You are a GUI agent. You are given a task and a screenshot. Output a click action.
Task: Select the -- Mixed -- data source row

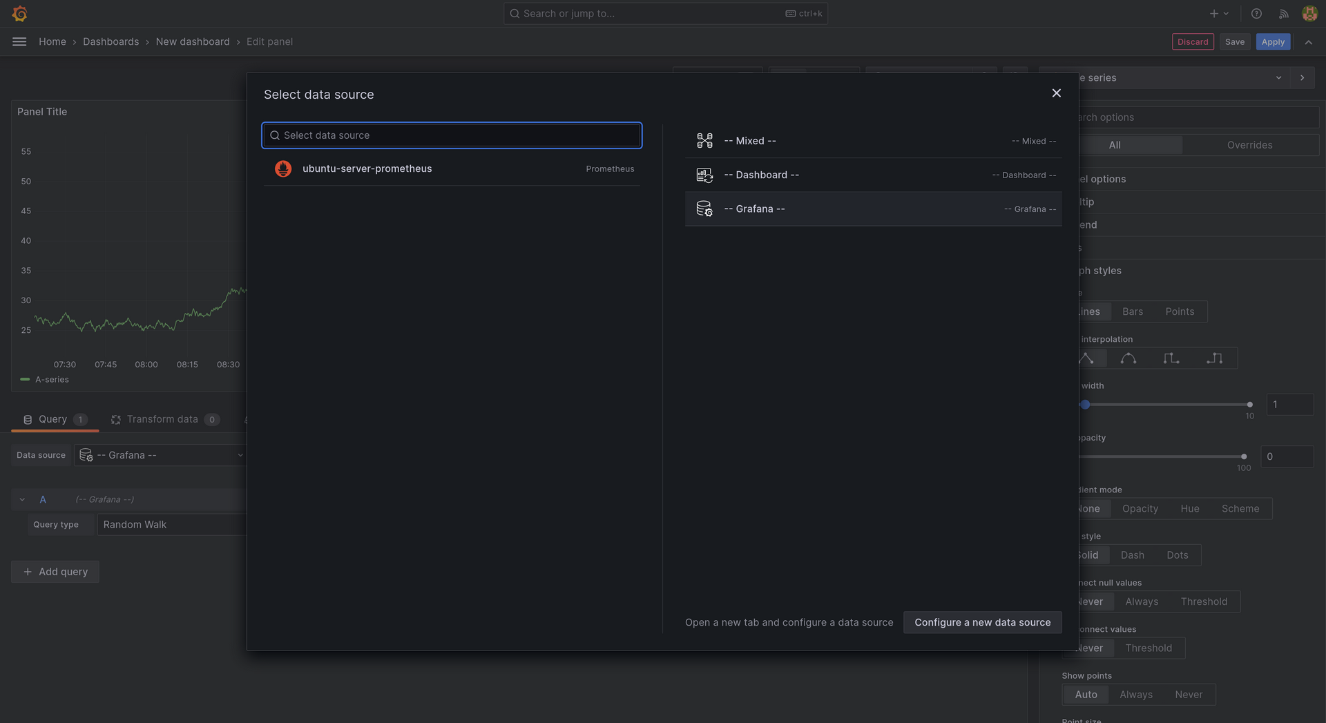pyautogui.click(x=874, y=141)
